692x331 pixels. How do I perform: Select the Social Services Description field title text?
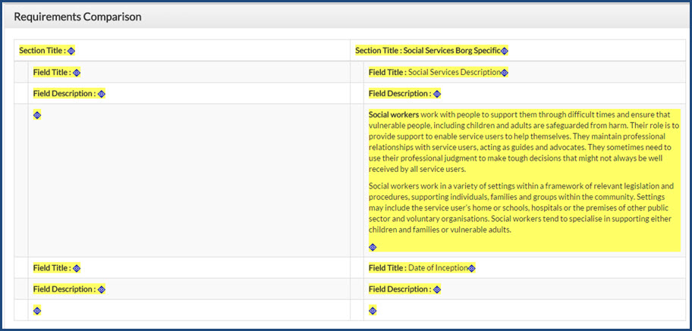pos(454,73)
